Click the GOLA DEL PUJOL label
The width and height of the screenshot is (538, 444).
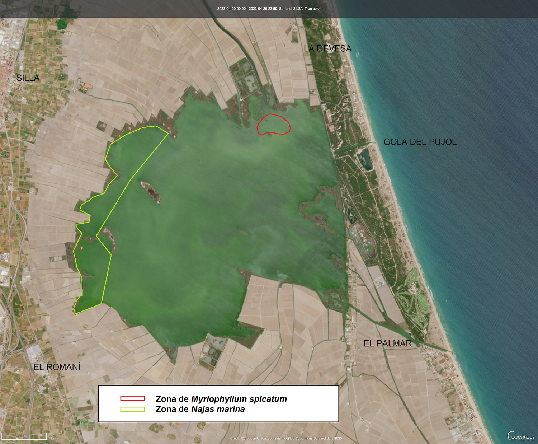[x=420, y=142]
